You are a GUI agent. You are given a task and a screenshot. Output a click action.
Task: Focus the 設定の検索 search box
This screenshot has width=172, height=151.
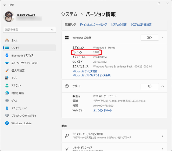click(29, 30)
